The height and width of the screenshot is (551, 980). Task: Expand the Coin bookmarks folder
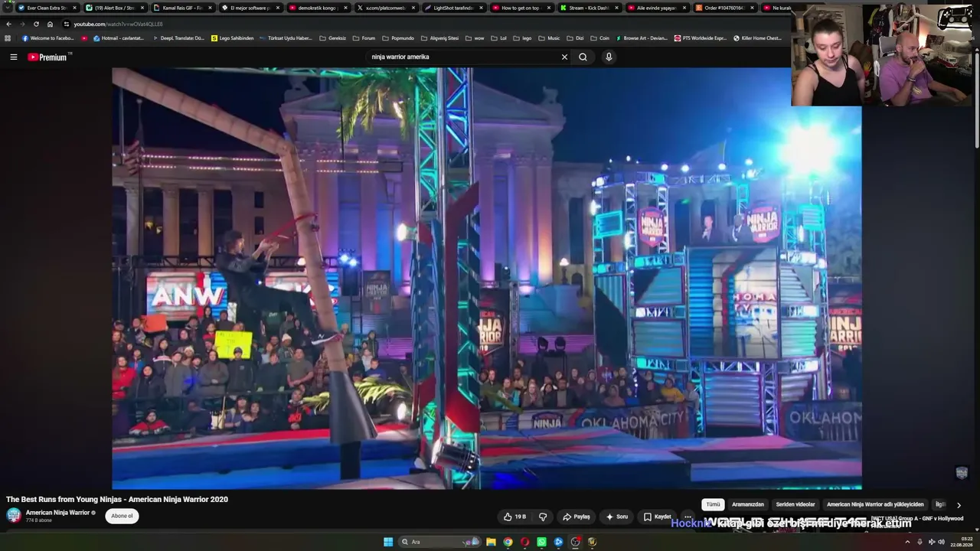[599, 38]
